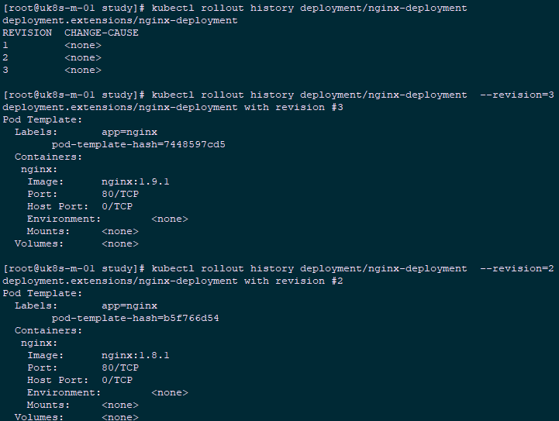This screenshot has height=421, width=559.
Task: Click the nginx:1.9.1 image value
Action: pos(135,181)
